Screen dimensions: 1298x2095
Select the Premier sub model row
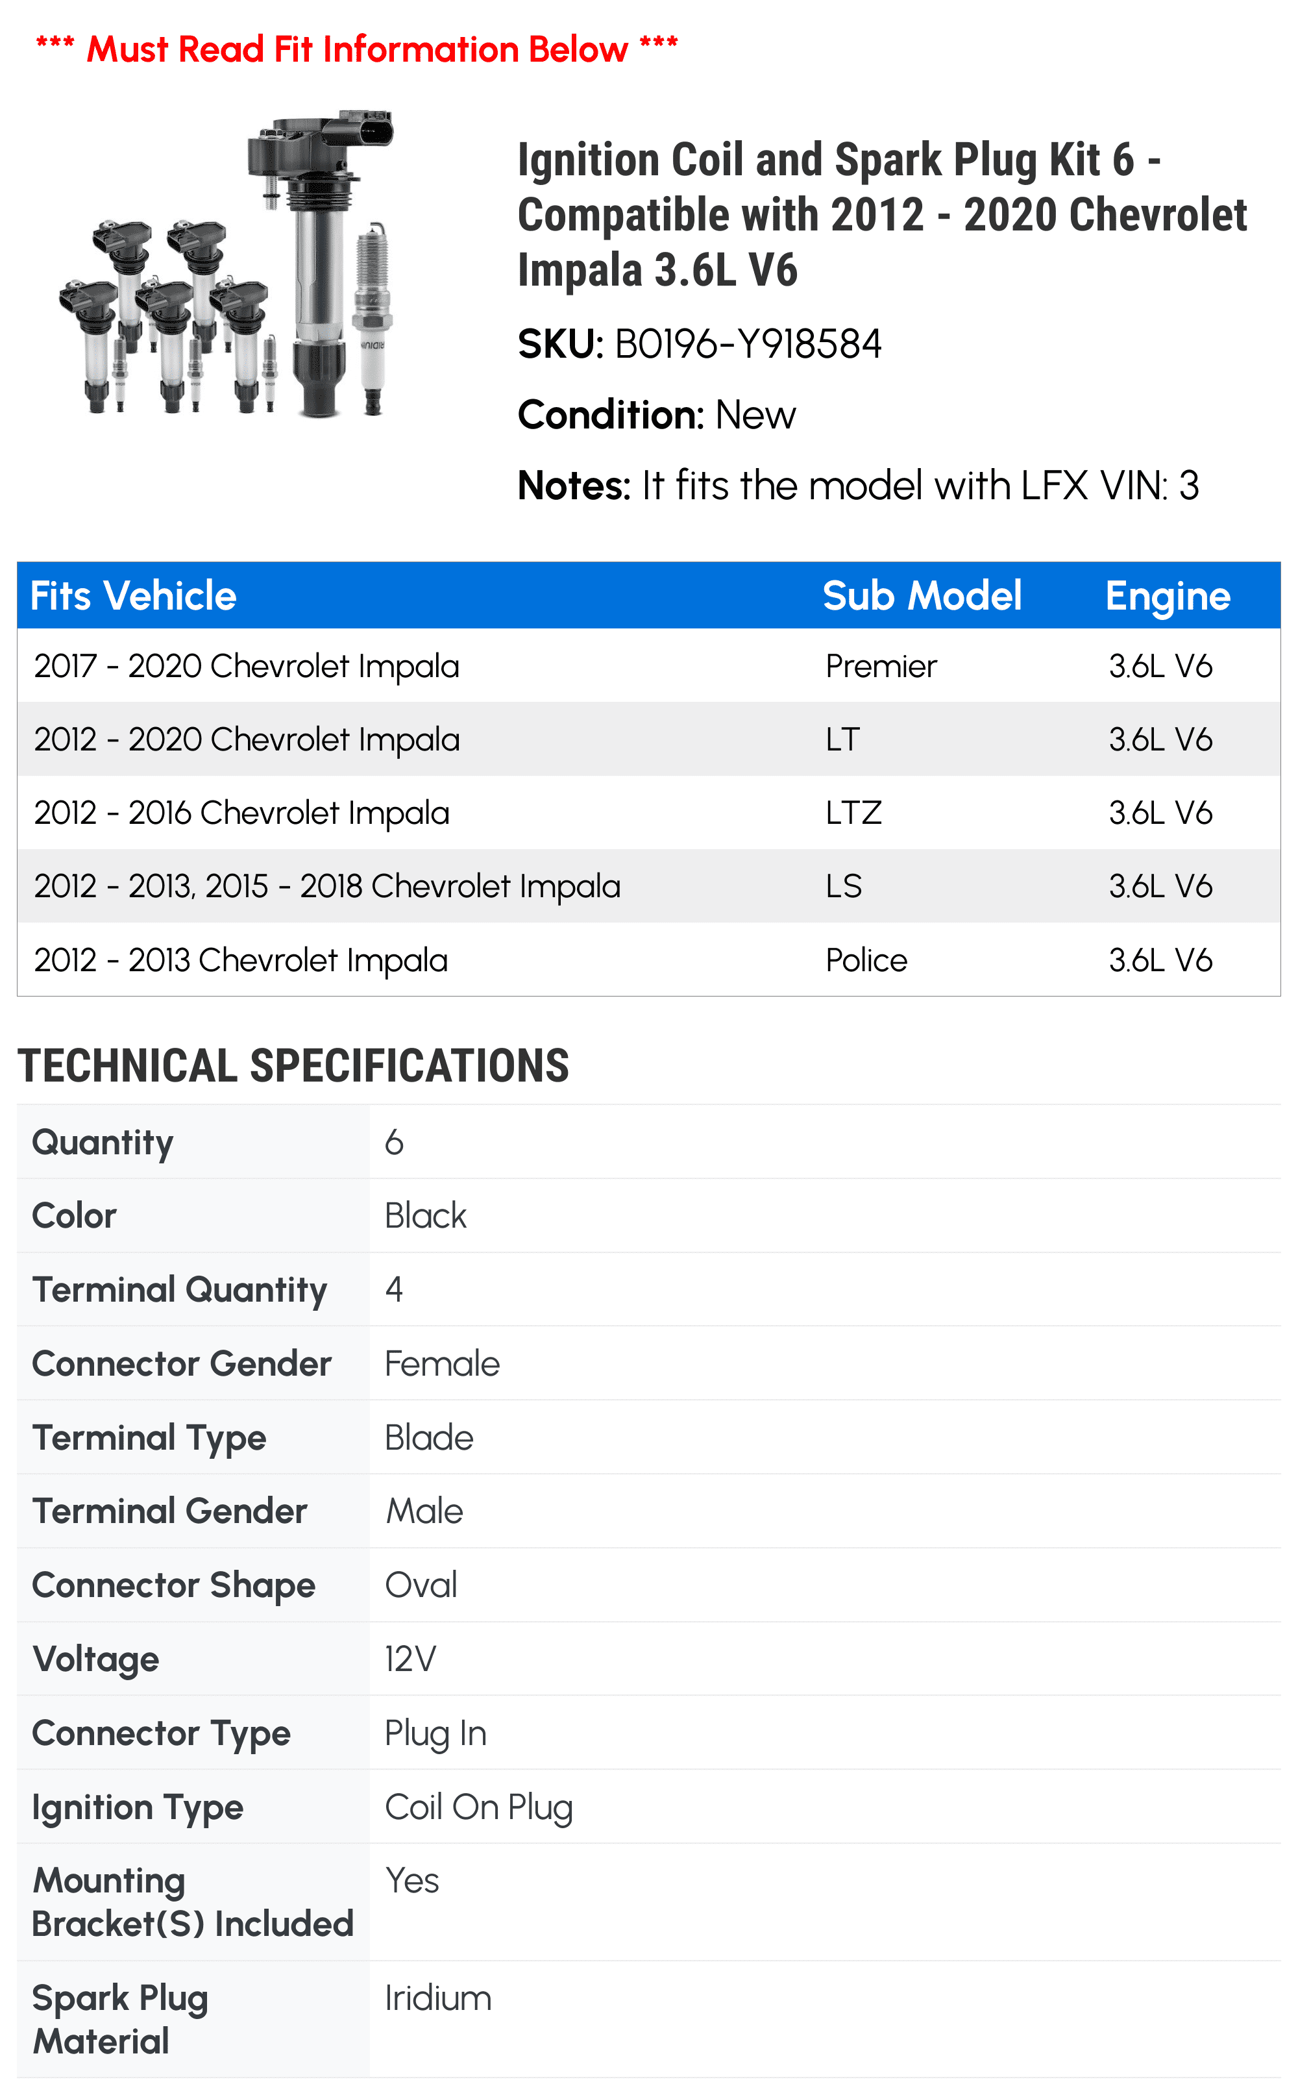pyautogui.click(x=649, y=665)
